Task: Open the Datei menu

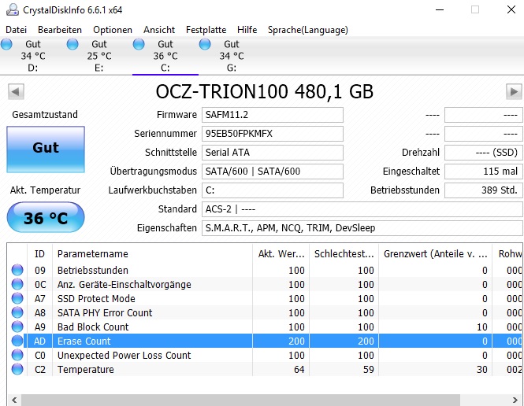Action: coord(16,30)
